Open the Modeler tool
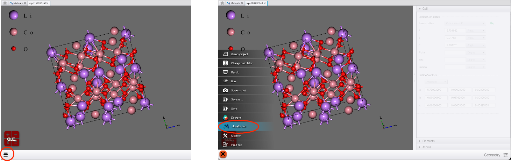 (236, 135)
